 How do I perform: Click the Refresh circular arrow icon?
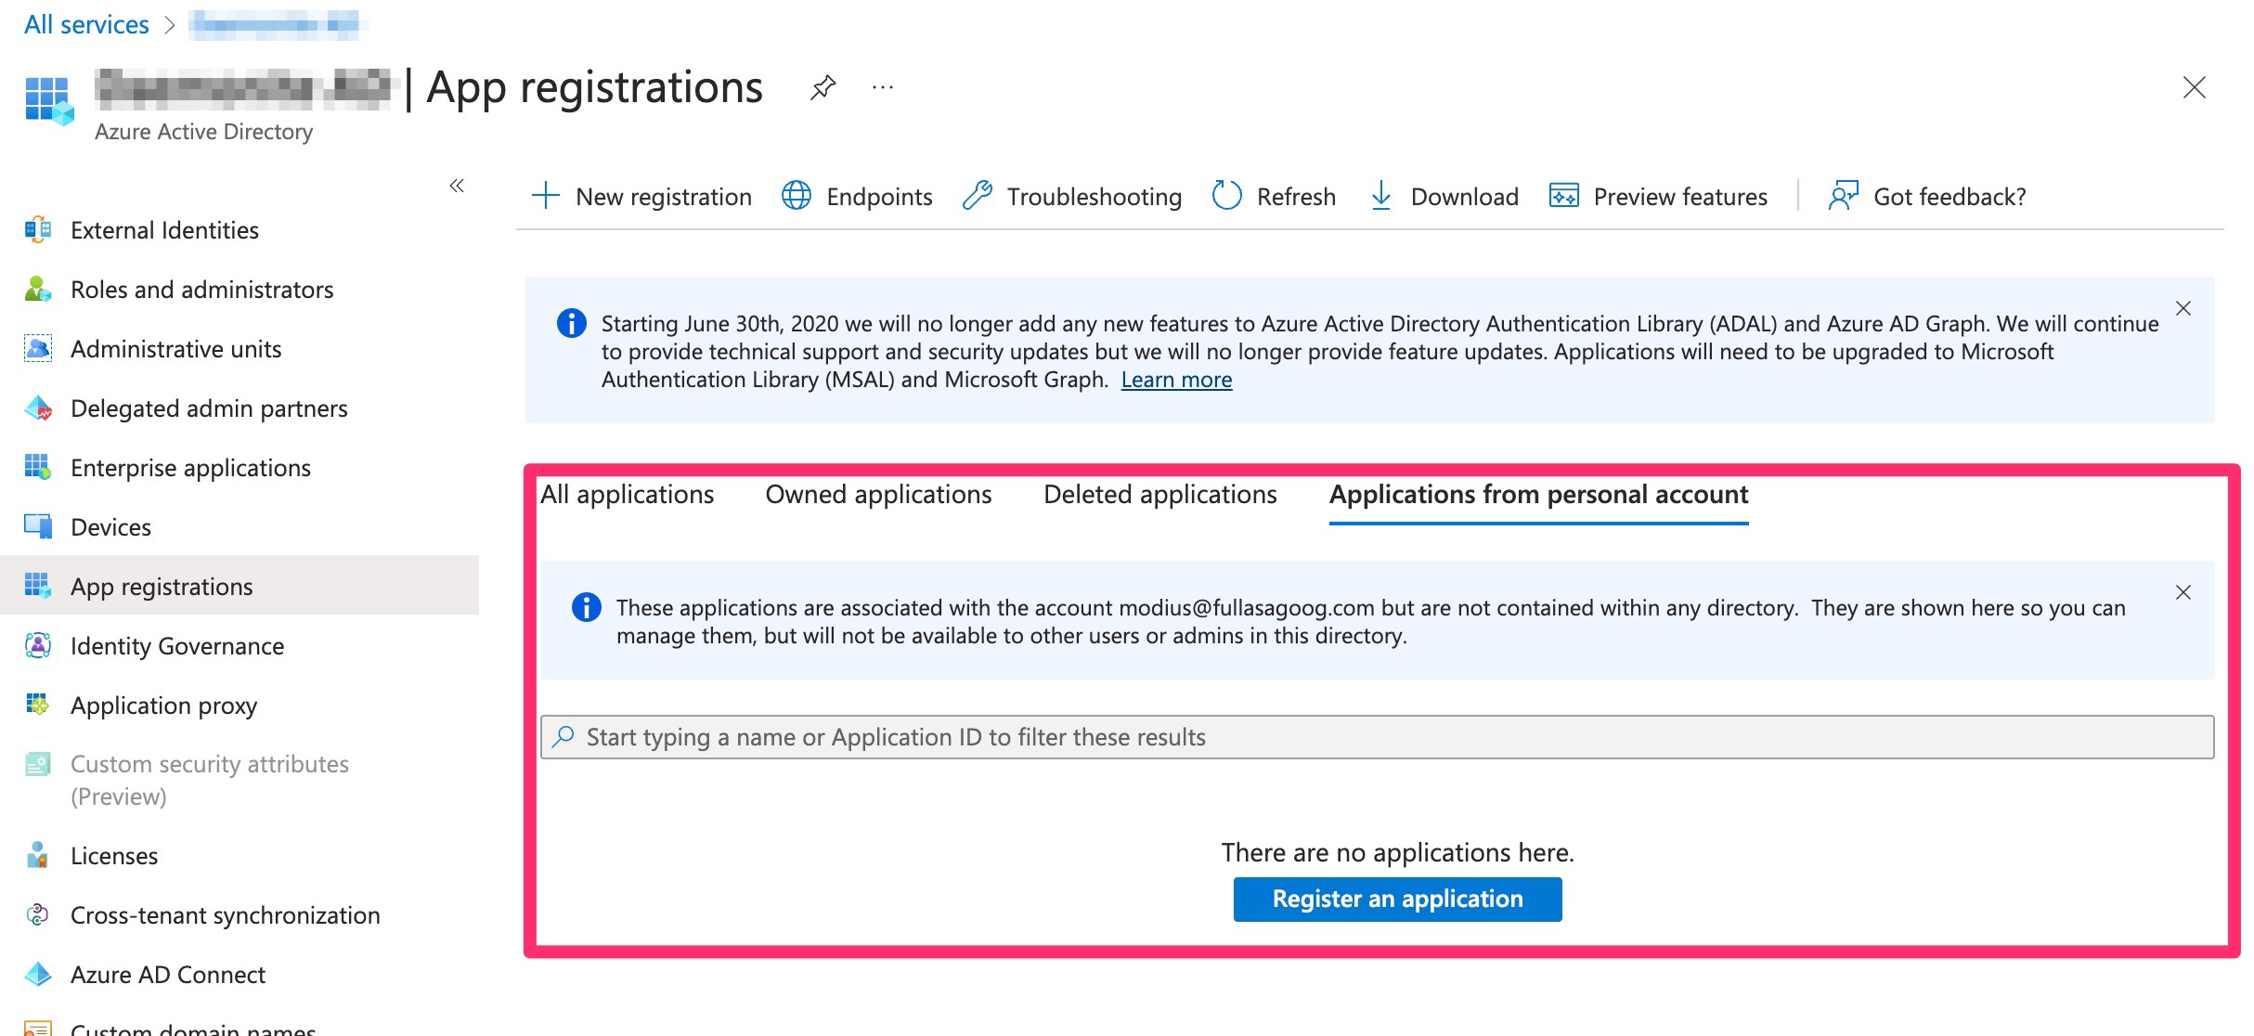[1226, 196]
